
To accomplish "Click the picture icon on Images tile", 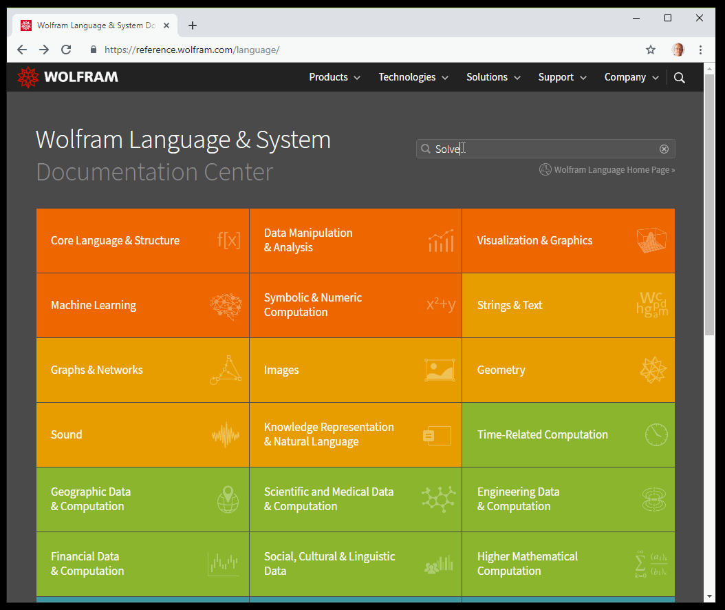I will (x=440, y=370).
